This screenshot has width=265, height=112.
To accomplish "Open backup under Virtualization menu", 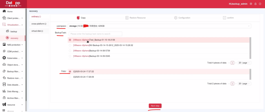I will tap(13, 31).
